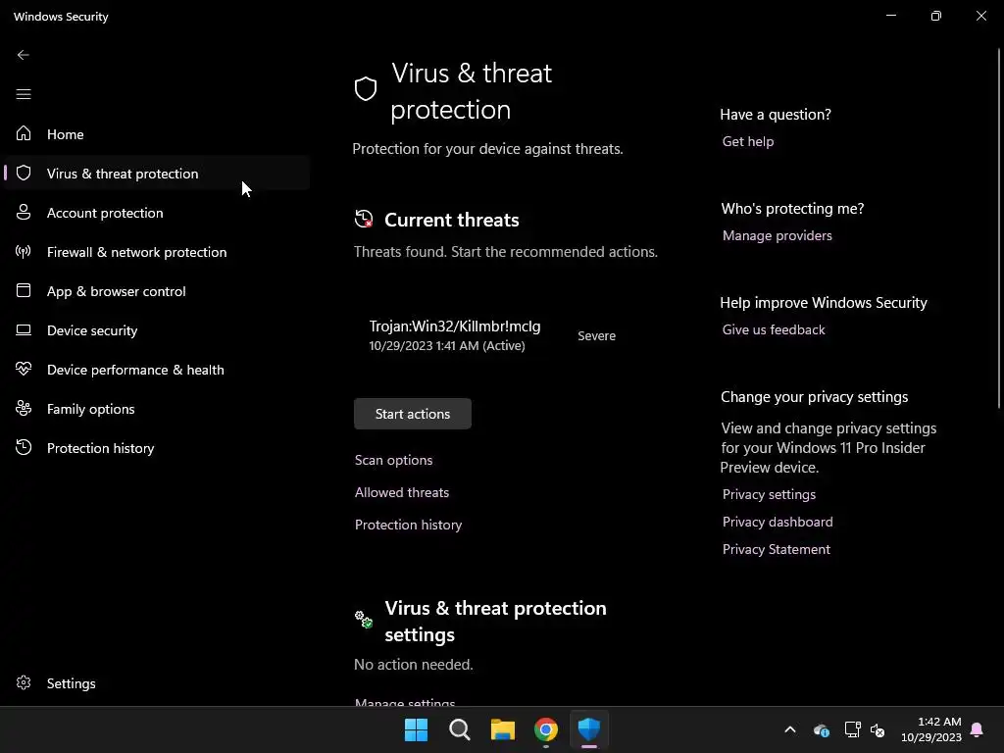Screen dimensions: 1004x753
Task: Click the Current threats heading
Action: pos(451,220)
